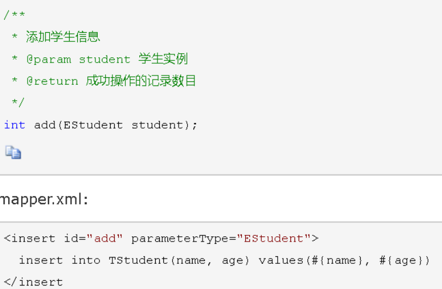
Task: Click the TStudent table name in SQL
Action: click(138, 260)
